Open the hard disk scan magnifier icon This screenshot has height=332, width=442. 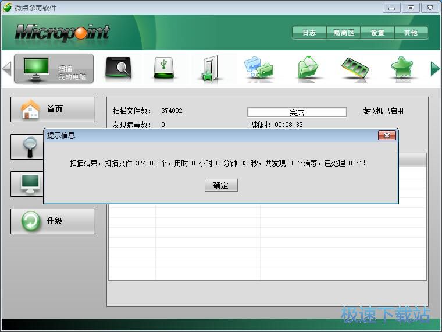pyautogui.click(x=119, y=68)
